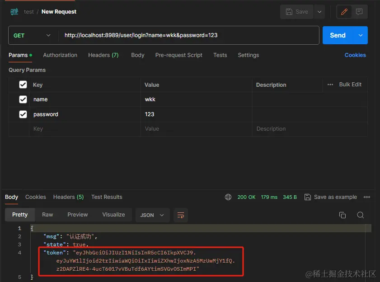Open the pencil edit icon
Image resolution: width=380 pixels, height=282 pixels.
tap(344, 12)
